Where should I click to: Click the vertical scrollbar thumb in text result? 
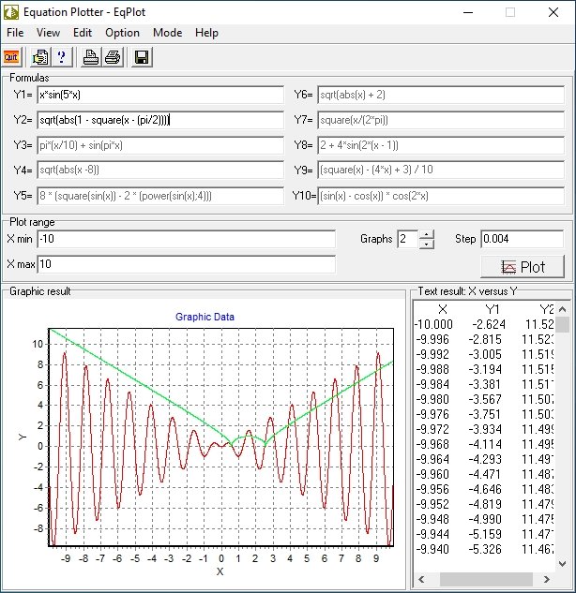562,325
